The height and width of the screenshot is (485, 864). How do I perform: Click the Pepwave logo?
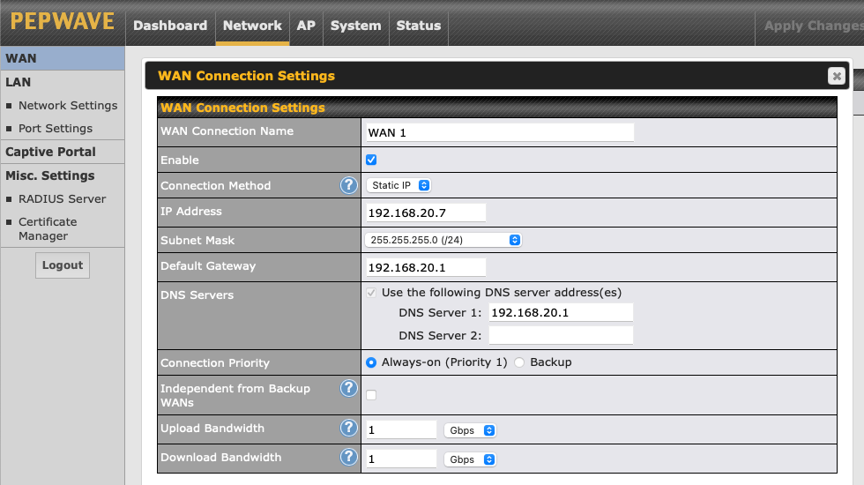point(62,22)
